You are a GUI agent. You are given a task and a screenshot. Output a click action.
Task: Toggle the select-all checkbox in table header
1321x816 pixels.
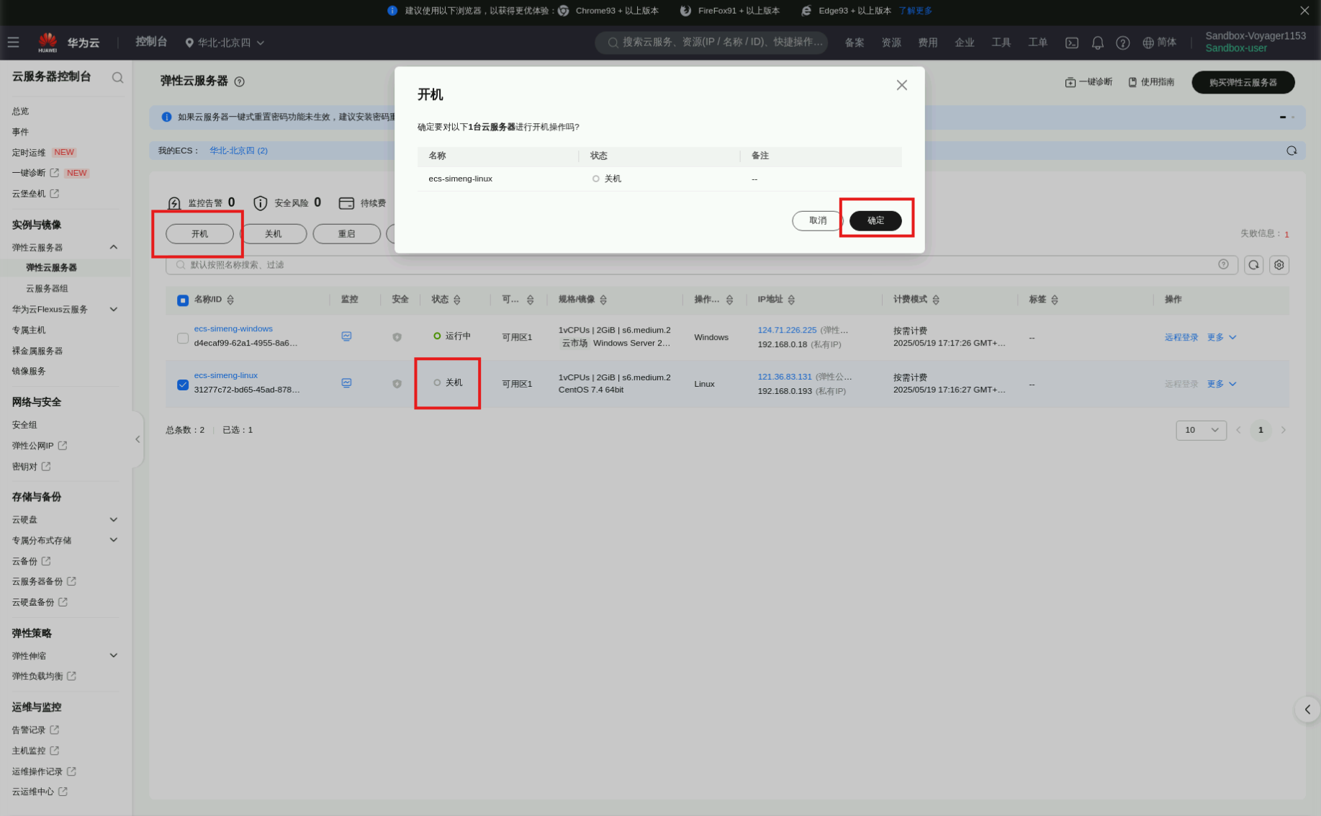(x=183, y=300)
